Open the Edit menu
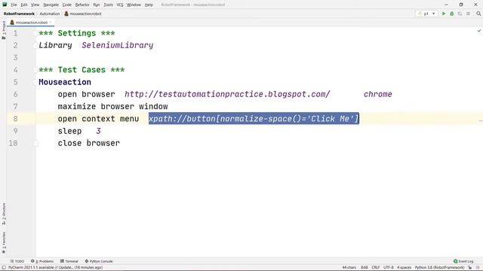Image resolution: width=483 pixels, height=271 pixels. (24, 5)
